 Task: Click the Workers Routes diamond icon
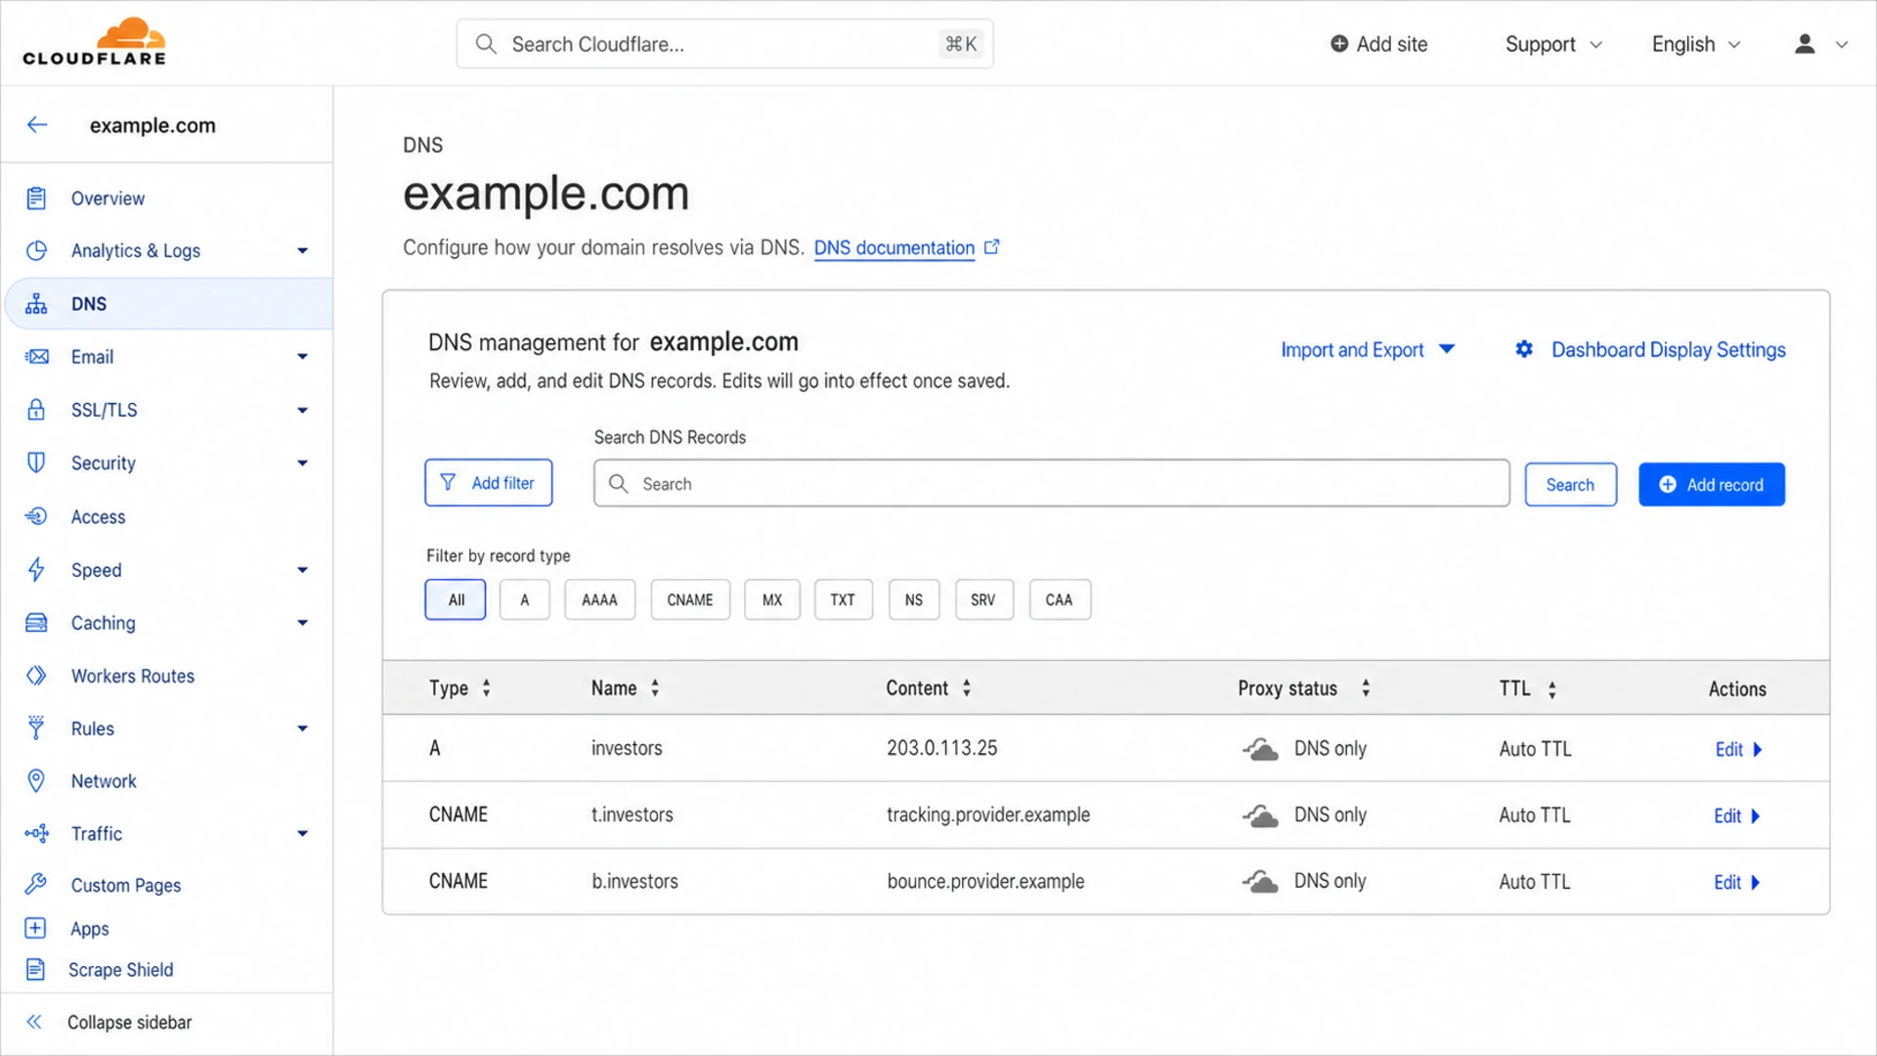point(36,676)
